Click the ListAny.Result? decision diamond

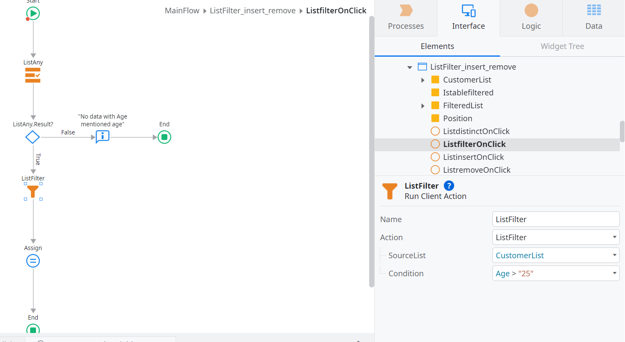(x=32, y=137)
